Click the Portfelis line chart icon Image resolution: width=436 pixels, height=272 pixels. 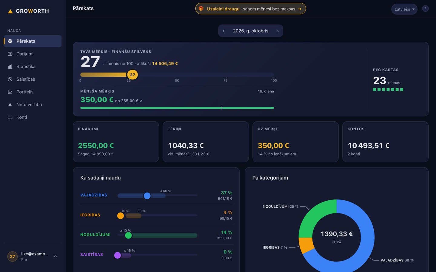tap(10, 92)
